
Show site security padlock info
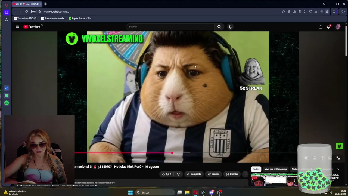tap(39, 11)
